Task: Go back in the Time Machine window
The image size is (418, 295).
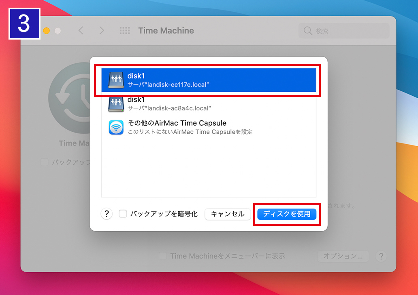Action: [x=81, y=31]
